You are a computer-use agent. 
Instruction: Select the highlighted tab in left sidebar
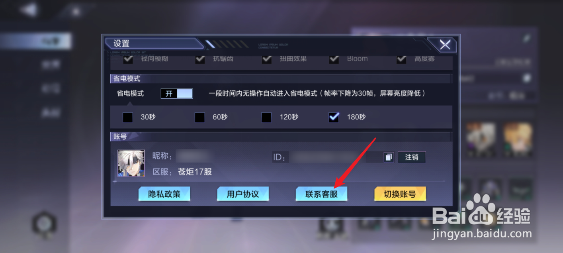(x=36, y=41)
